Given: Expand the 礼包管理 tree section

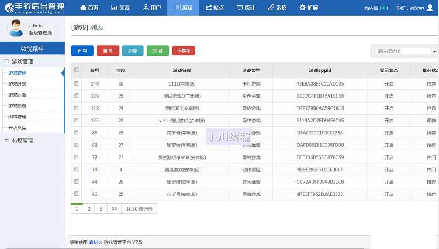Looking at the screenshot, I should pos(7,140).
